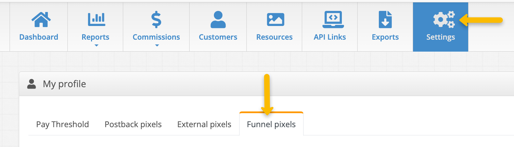Select the Funnel pixels tab
Screen dimensions: 514x147
tap(271, 124)
